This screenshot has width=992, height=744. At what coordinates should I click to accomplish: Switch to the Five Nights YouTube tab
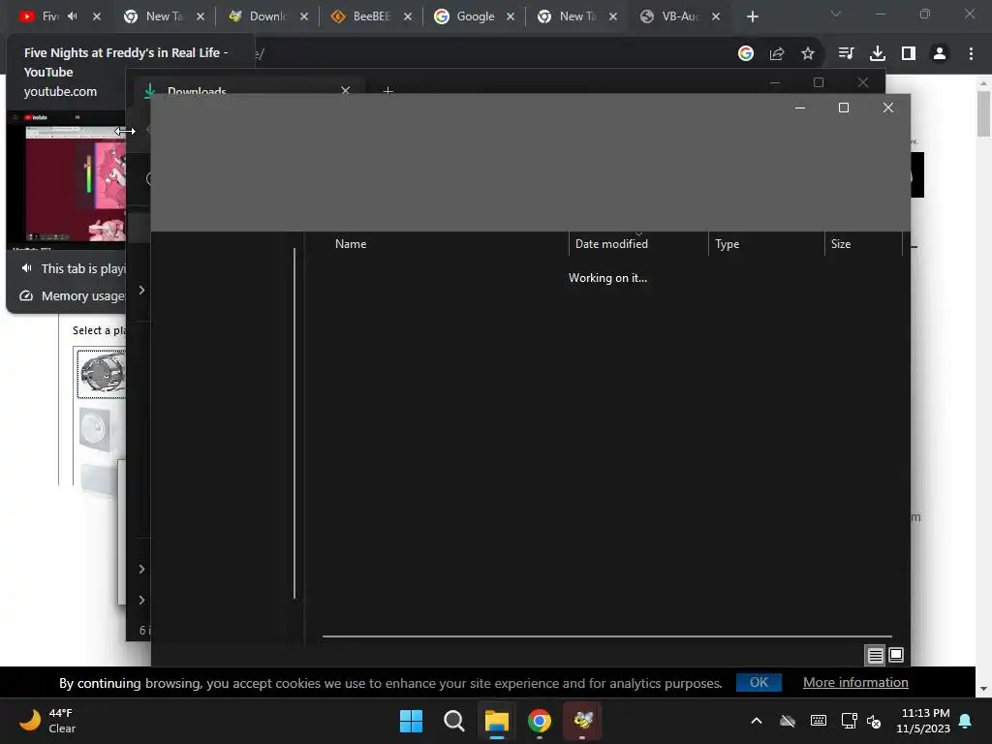point(50,16)
